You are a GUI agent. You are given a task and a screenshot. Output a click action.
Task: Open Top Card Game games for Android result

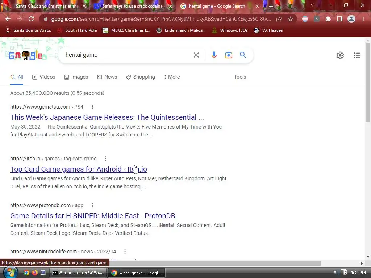coord(79,169)
